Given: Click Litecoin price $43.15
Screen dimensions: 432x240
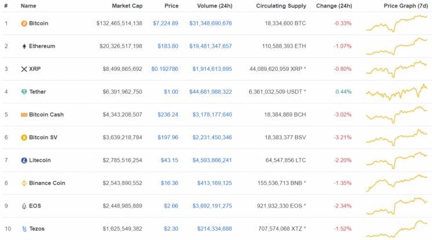Looking at the screenshot, I should [169, 161].
